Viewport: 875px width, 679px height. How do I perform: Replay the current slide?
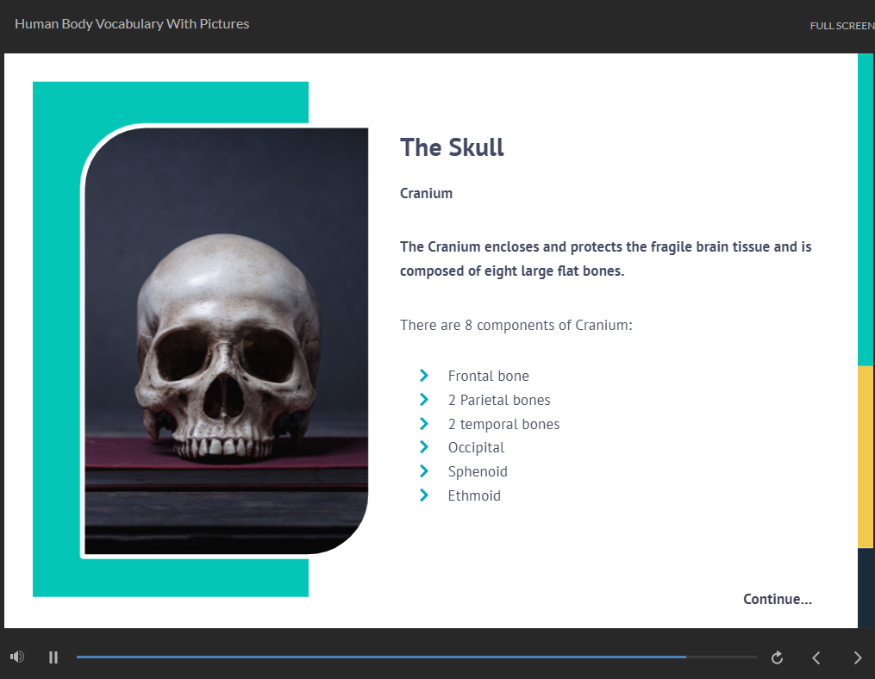pyautogui.click(x=777, y=657)
